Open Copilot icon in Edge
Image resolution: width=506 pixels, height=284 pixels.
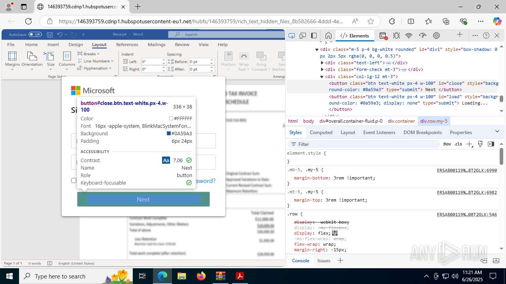click(497, 21)
